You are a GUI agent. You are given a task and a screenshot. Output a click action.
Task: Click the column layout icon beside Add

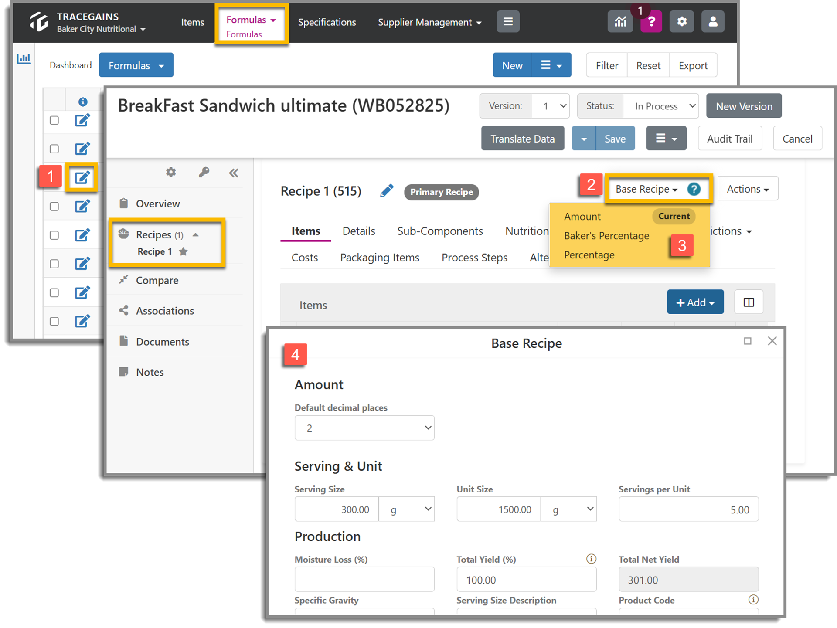[749, 302]
